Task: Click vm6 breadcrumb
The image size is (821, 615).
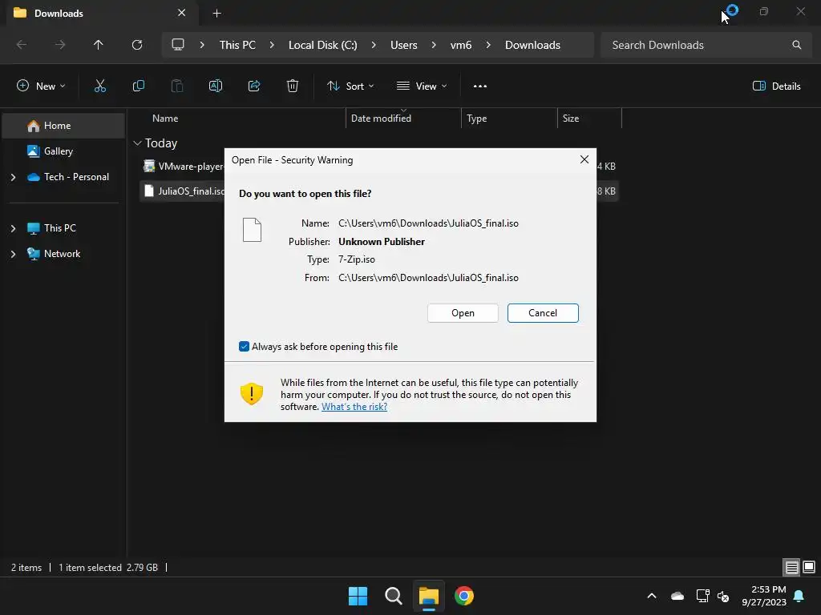Action: point(461,45)
